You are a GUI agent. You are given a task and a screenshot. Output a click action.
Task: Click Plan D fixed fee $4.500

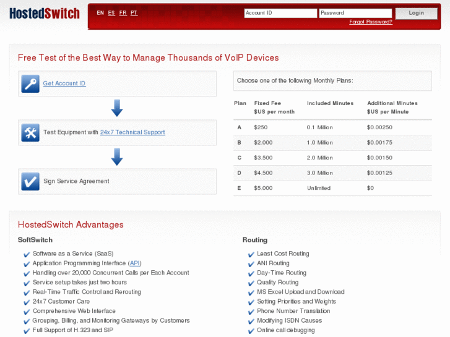[x=263, y=173]
